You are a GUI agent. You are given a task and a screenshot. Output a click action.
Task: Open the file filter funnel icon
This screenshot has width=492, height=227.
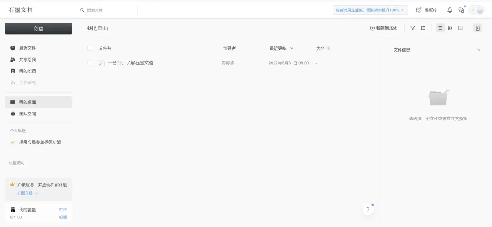(413, 28)
